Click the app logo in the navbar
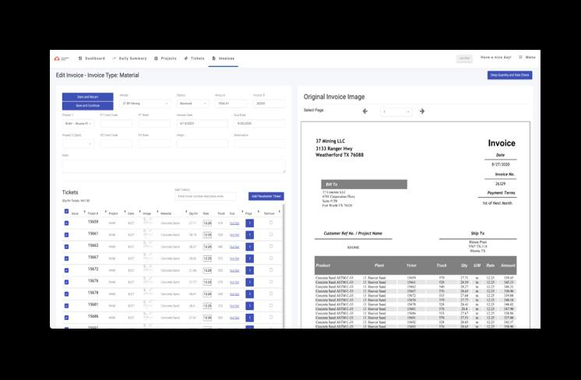 62,58
